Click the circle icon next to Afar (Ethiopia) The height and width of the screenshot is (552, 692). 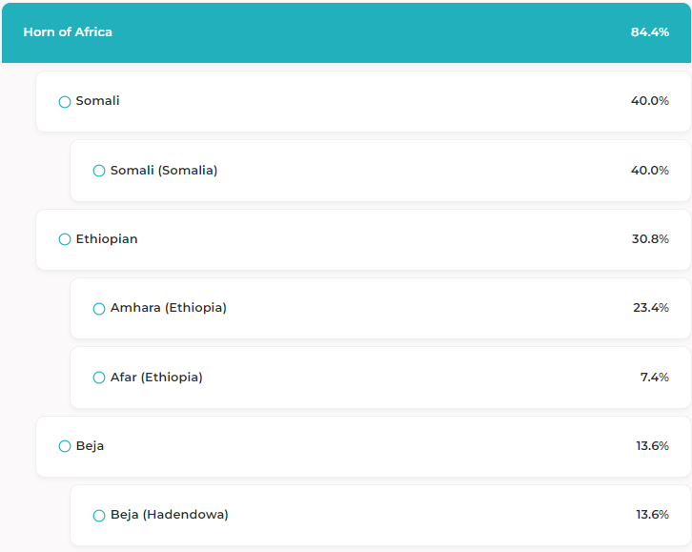coord(99,378)
